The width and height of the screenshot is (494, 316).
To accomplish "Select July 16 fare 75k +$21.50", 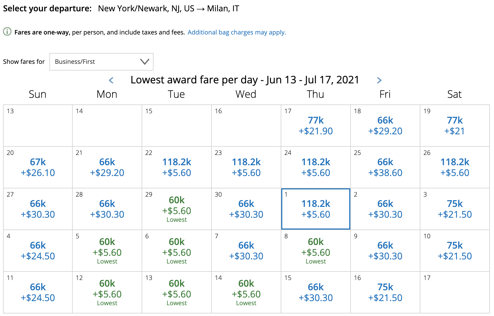I will [x=385, y=292].
